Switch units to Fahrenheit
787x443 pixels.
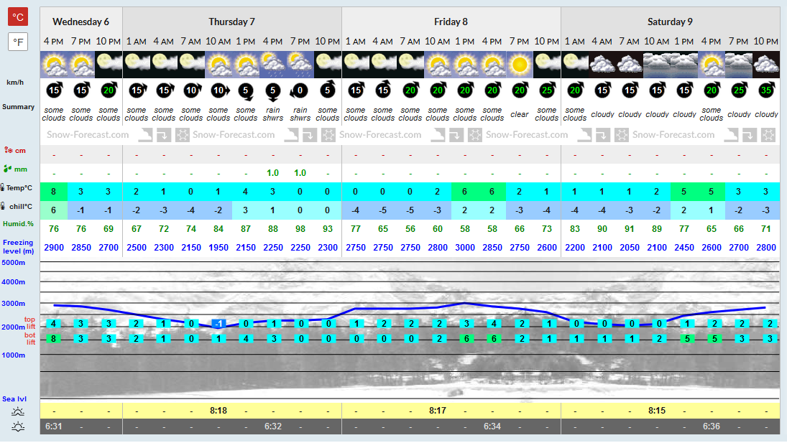17,42
